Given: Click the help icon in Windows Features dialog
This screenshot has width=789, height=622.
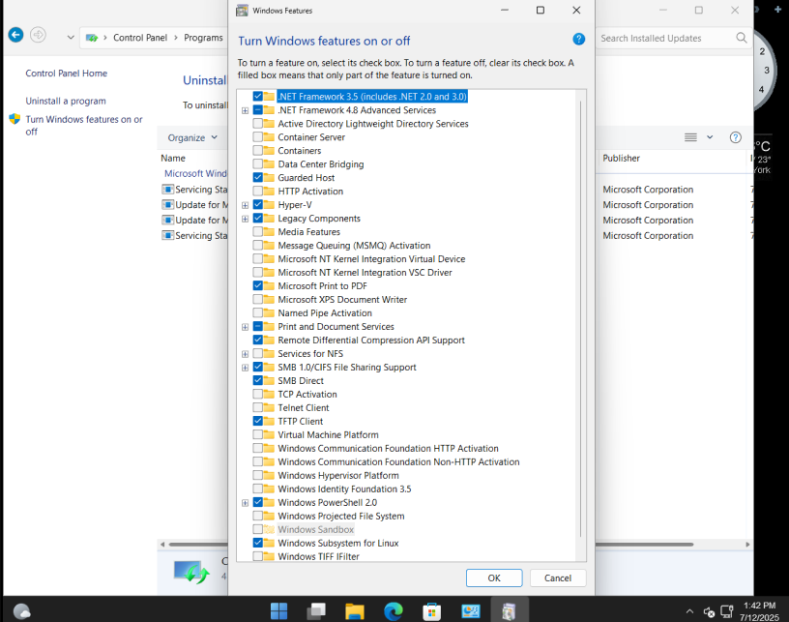Looking at the screenshot, I should click(x=578, y=39).
